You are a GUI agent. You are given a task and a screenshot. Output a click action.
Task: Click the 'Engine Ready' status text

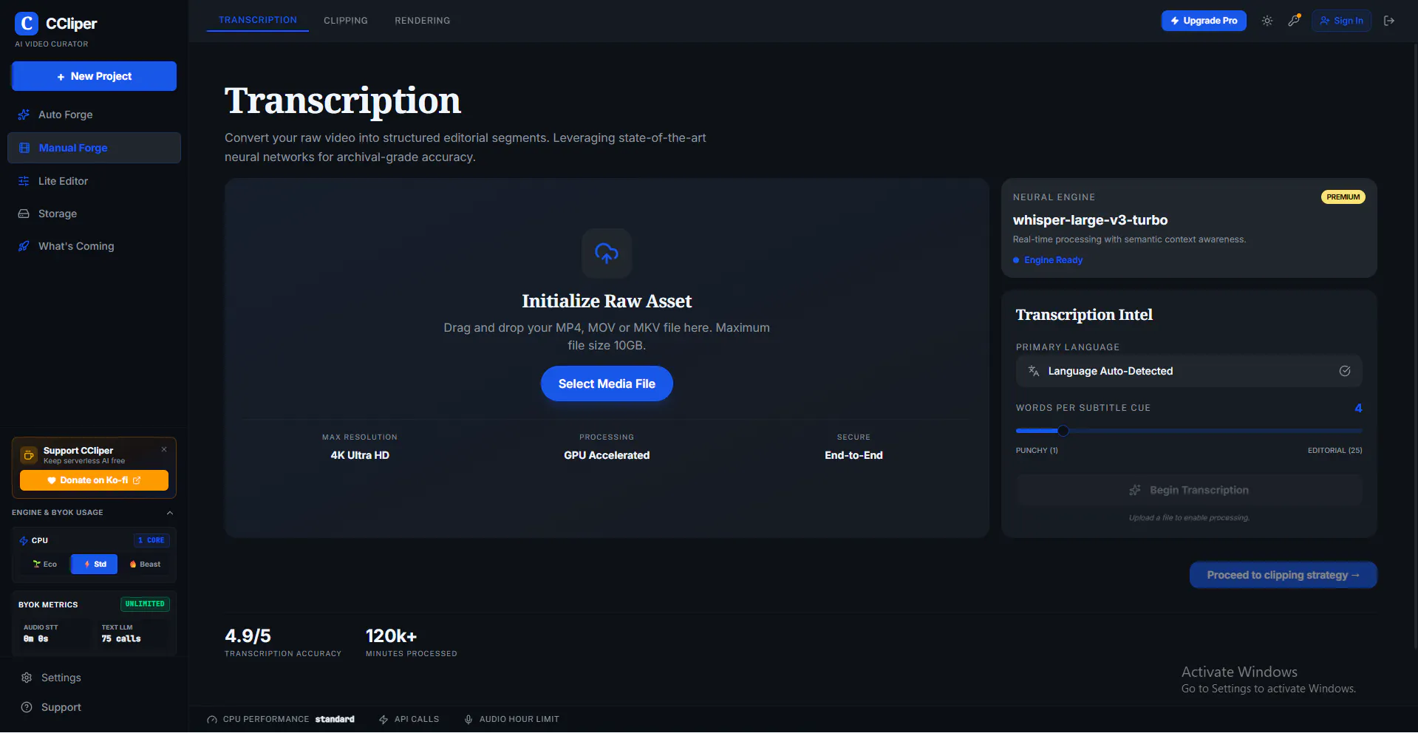pyautogui.click(x=1053, y=260)
